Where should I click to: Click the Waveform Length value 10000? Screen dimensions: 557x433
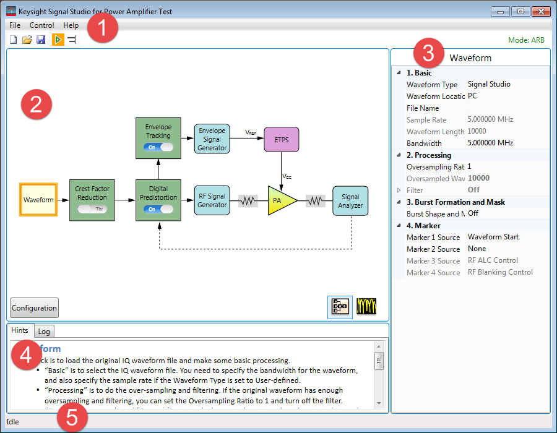[507, 131]
